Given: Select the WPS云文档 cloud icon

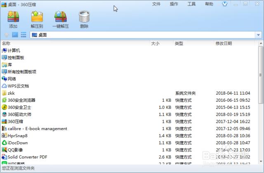Looking at the screenshot, I should [x=4, y=86].
